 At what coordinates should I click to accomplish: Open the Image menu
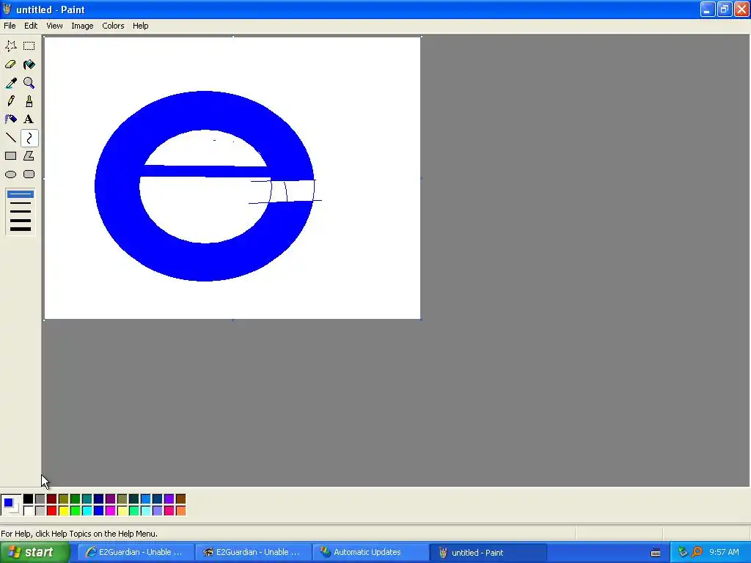point(82,26)
